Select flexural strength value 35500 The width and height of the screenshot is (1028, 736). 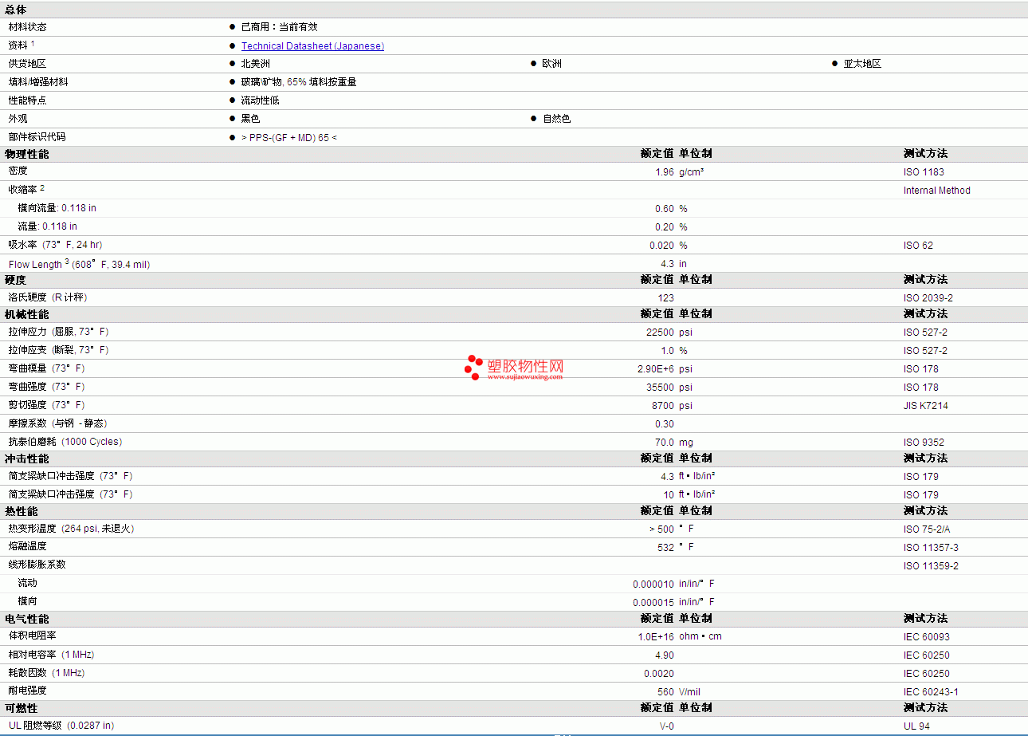point(660,388)
